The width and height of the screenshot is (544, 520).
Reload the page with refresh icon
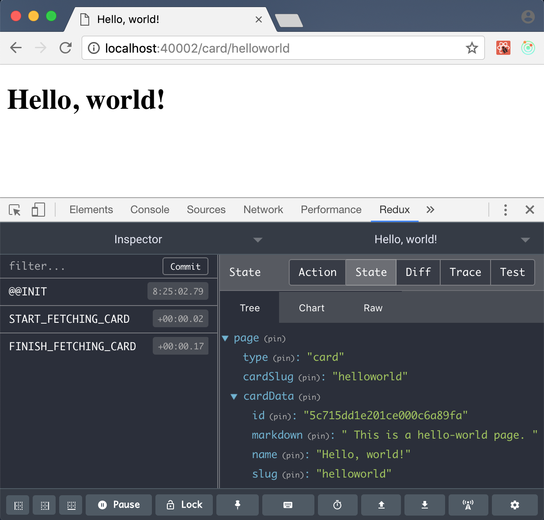(65, 48)
